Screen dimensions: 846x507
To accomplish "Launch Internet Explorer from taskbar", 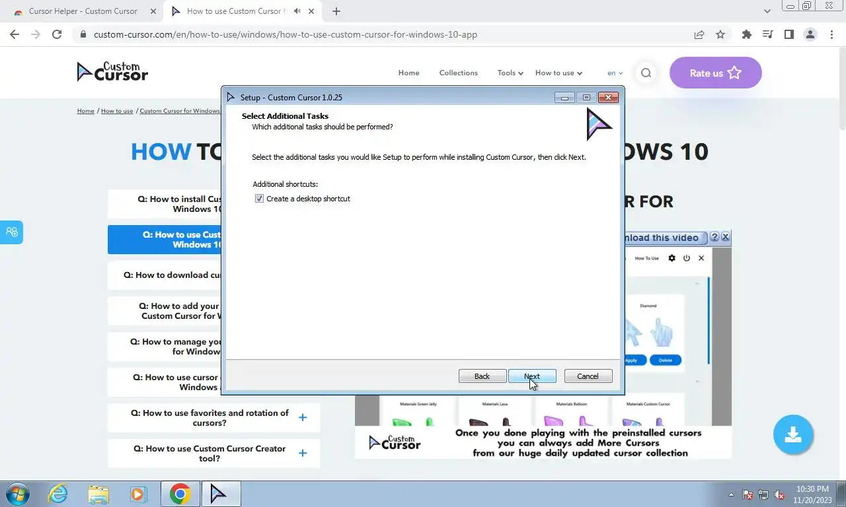I will pos(58,494).
